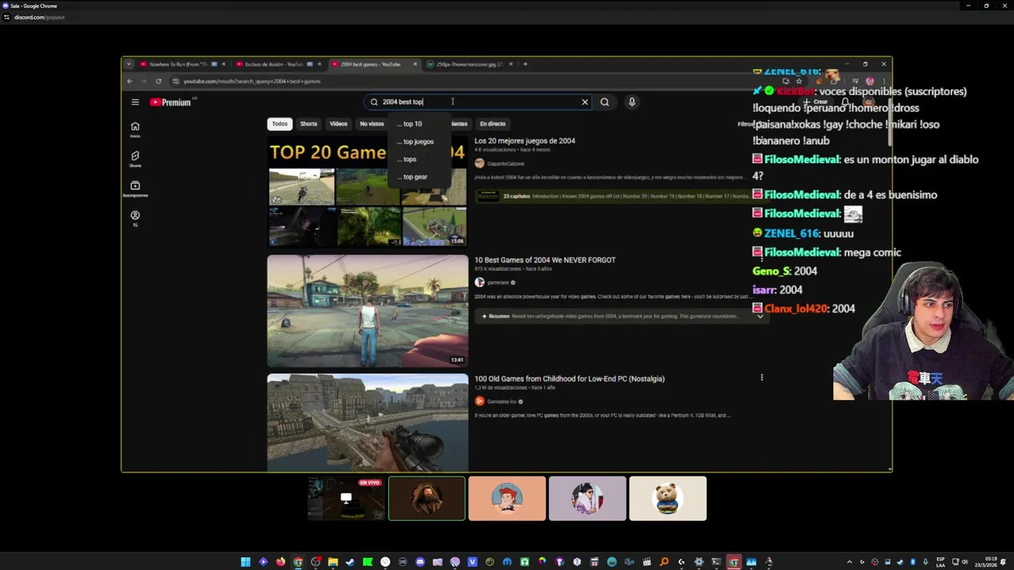1014x570 pixels.
Task: Select the Todos filter chip
Action: (280, 123)
